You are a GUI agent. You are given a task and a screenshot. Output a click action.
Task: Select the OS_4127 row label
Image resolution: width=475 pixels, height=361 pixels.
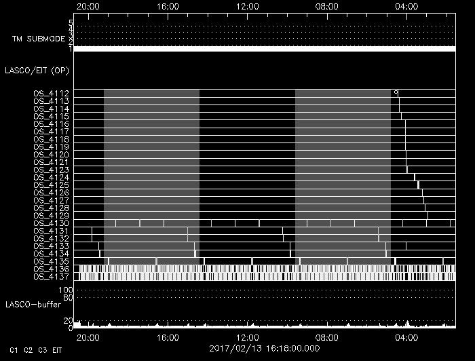[x=51, y=200]
